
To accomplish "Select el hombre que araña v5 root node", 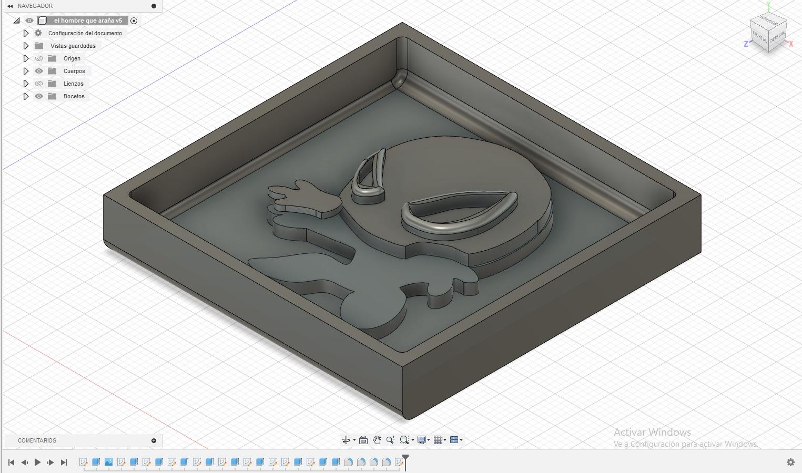I will click(x=88, y=20).
